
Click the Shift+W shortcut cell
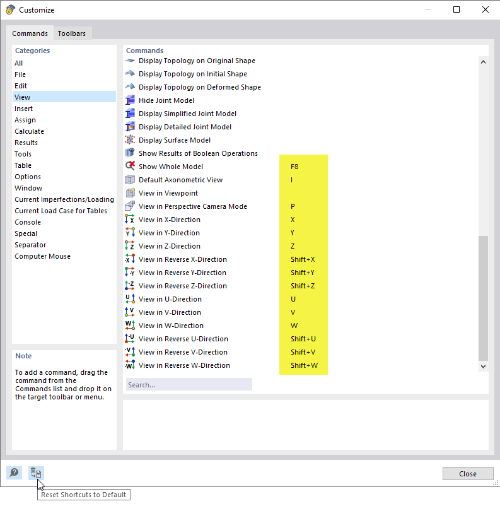pyautogui.click(x=304, y=365)
